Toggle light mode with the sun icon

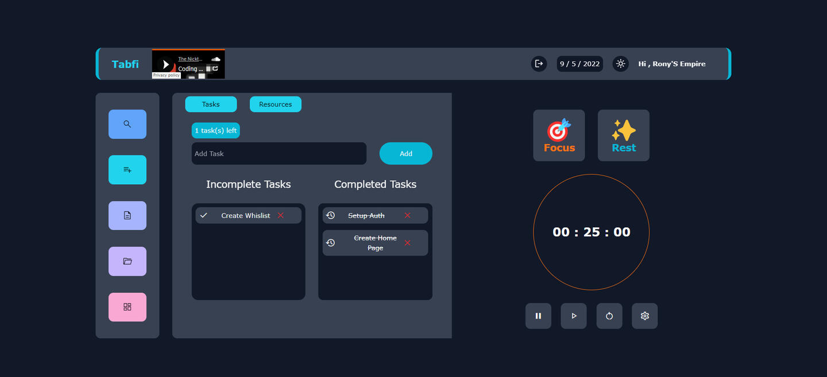pos(620,64)
